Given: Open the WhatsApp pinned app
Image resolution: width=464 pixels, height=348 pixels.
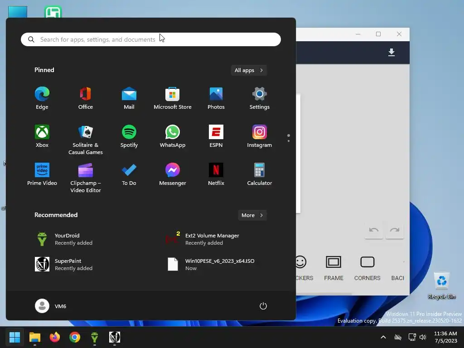Looking at the screenshot, I should (x=173, y=136).
